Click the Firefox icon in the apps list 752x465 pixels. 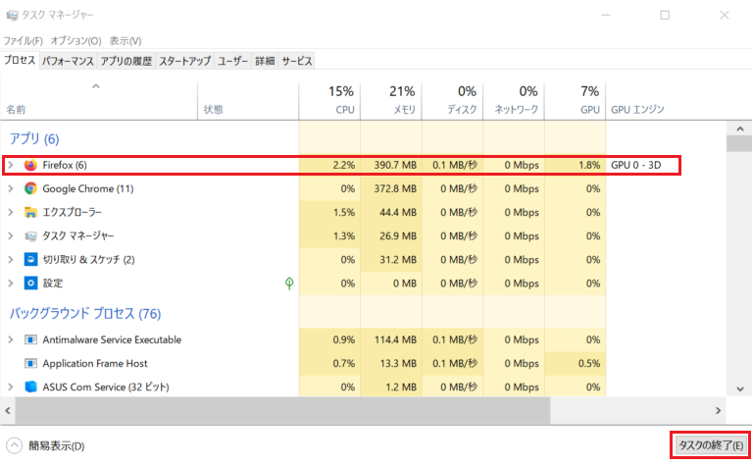tap(30, 165)
